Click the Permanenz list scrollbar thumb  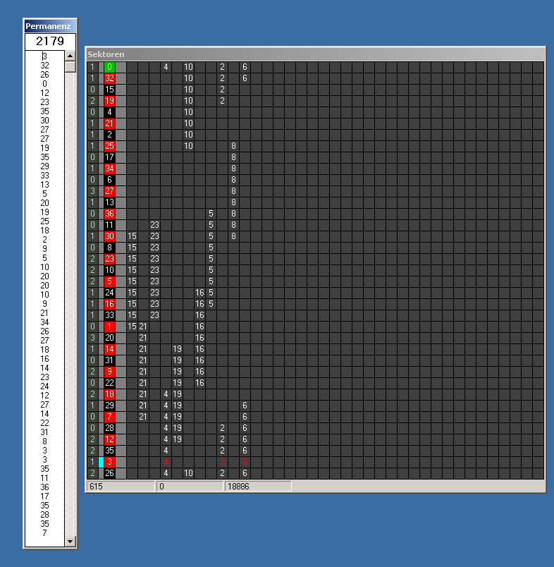70,66
